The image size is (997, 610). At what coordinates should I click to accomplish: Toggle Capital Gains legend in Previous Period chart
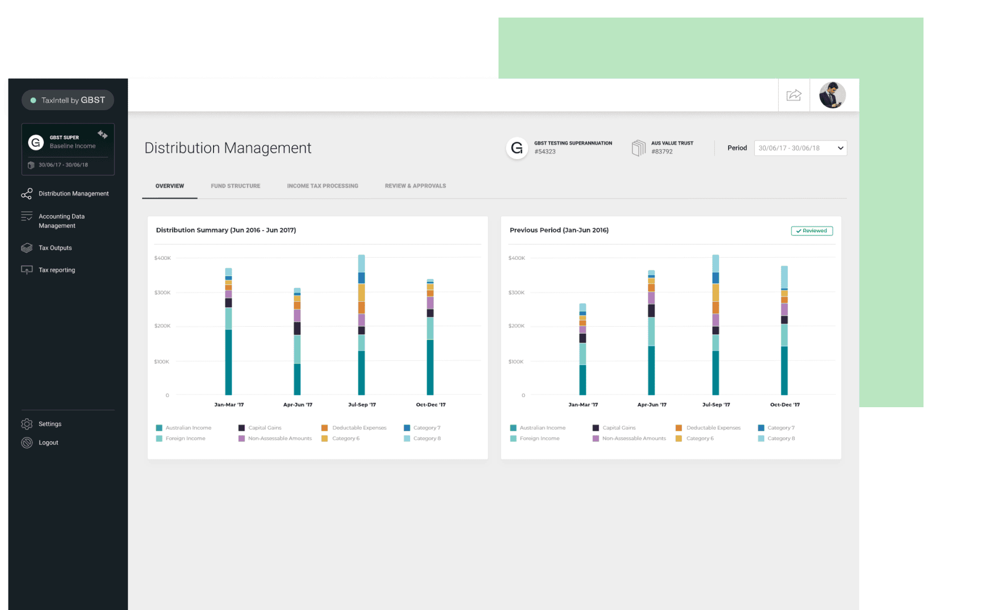tap(614, 428)
